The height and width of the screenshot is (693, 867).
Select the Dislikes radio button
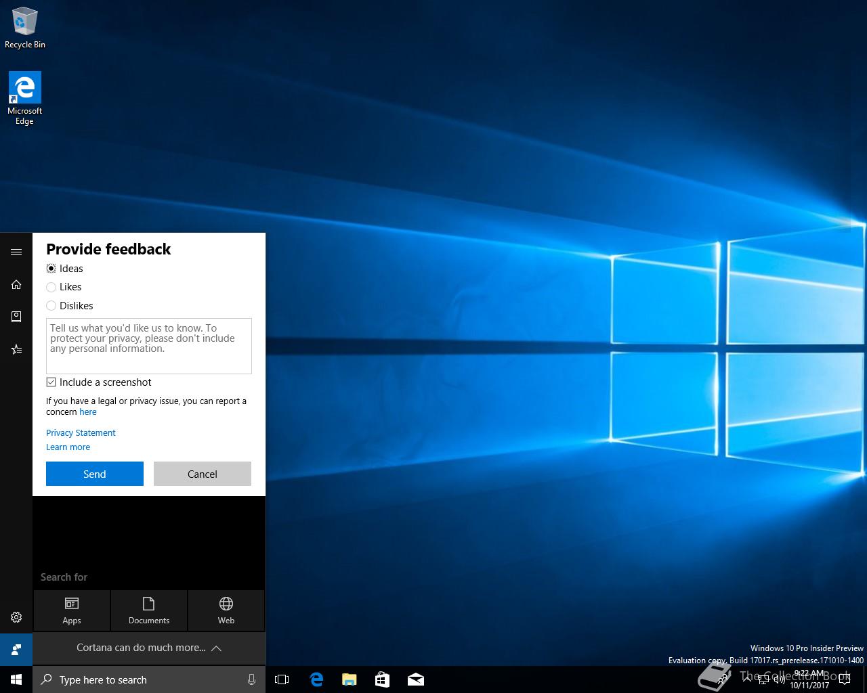pyautogui.click(x=51, y=306)
